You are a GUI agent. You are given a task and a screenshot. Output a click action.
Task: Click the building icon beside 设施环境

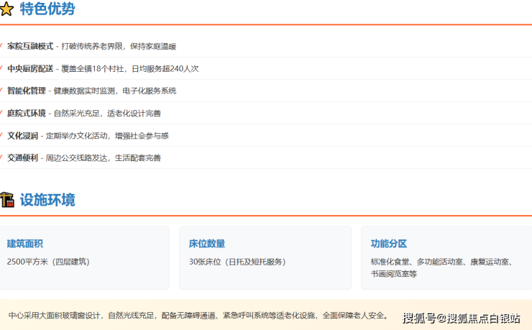coord(6,200)
